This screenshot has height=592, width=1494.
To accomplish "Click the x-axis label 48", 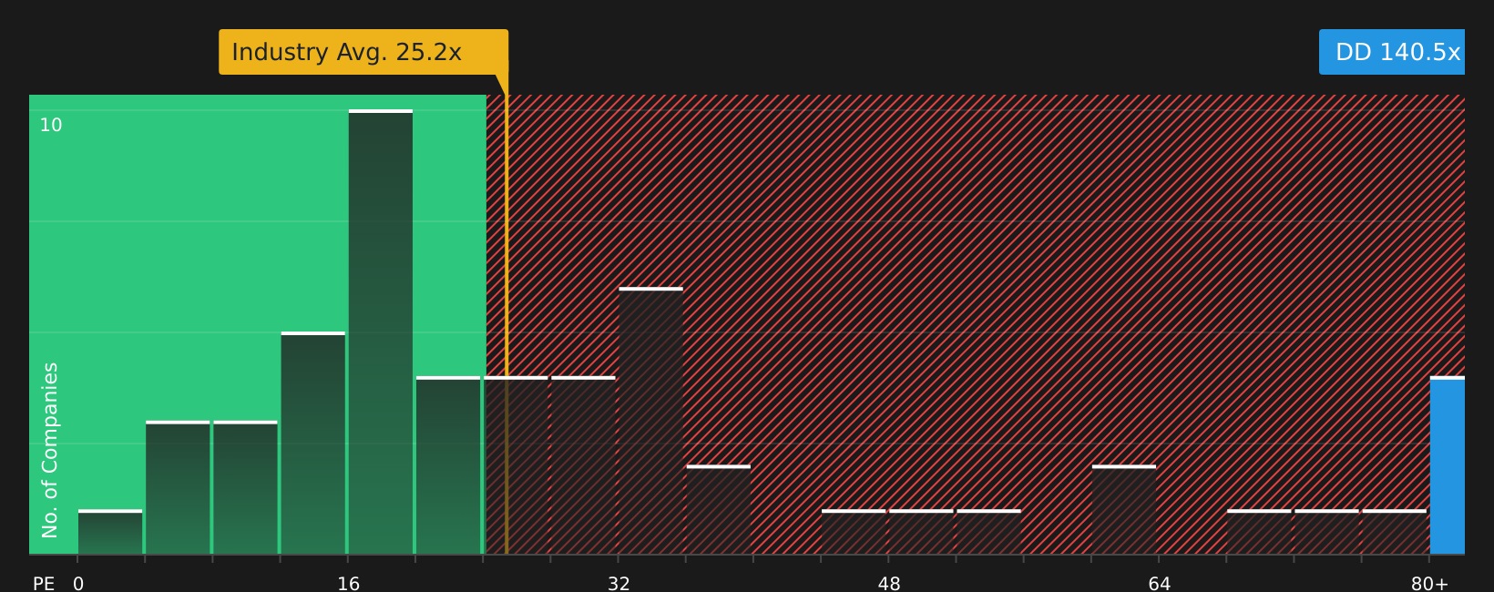I will click(x=889, y=584).
